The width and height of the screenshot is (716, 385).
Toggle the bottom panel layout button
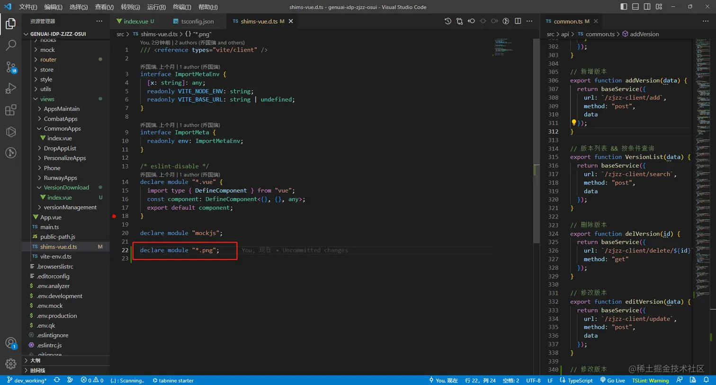pyautogui.click(x=635, y=7)
